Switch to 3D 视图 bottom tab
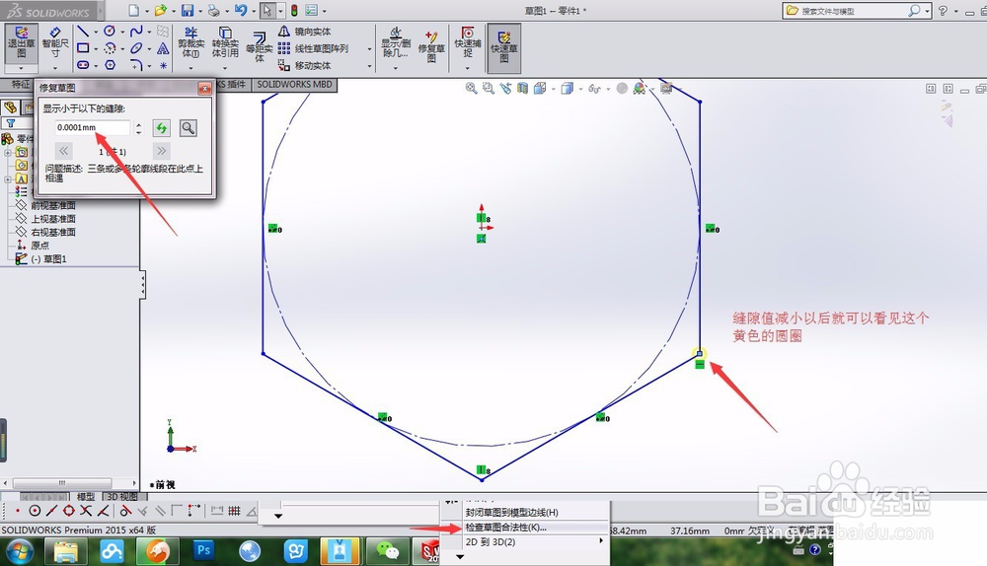 [122, 497]
